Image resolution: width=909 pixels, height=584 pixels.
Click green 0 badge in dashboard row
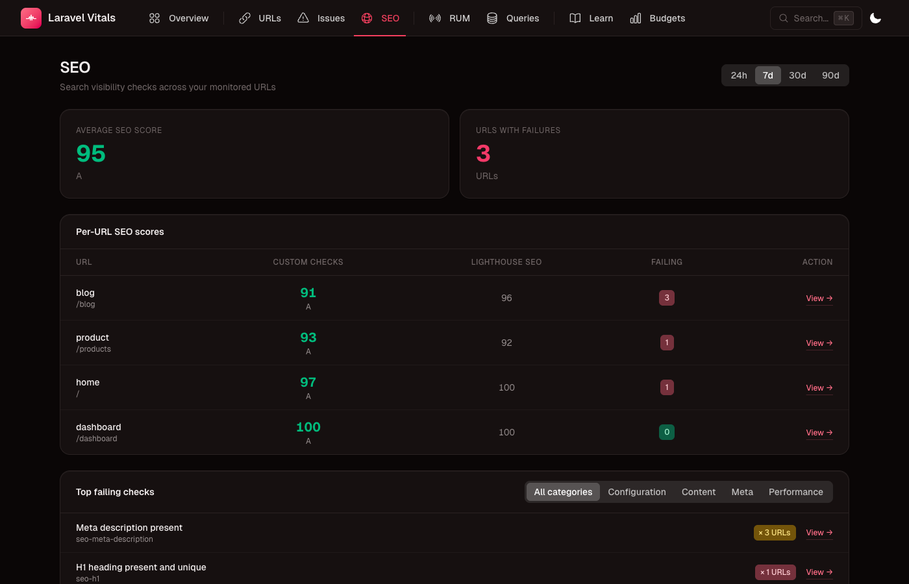(x=667, y=432)
